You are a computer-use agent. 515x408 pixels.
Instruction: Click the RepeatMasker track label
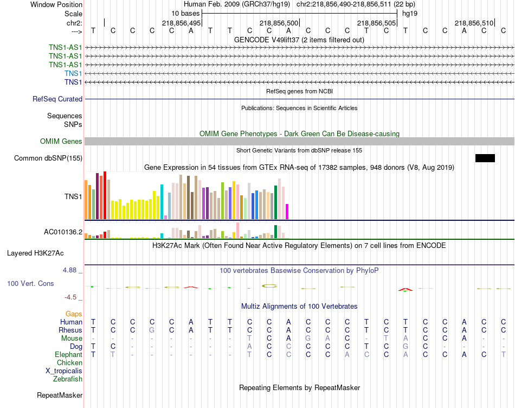[60, 395]
